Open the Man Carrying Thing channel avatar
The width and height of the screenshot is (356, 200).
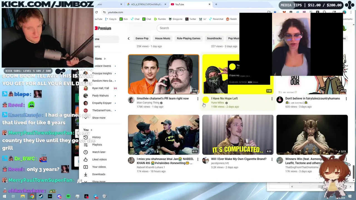(131, 100)
